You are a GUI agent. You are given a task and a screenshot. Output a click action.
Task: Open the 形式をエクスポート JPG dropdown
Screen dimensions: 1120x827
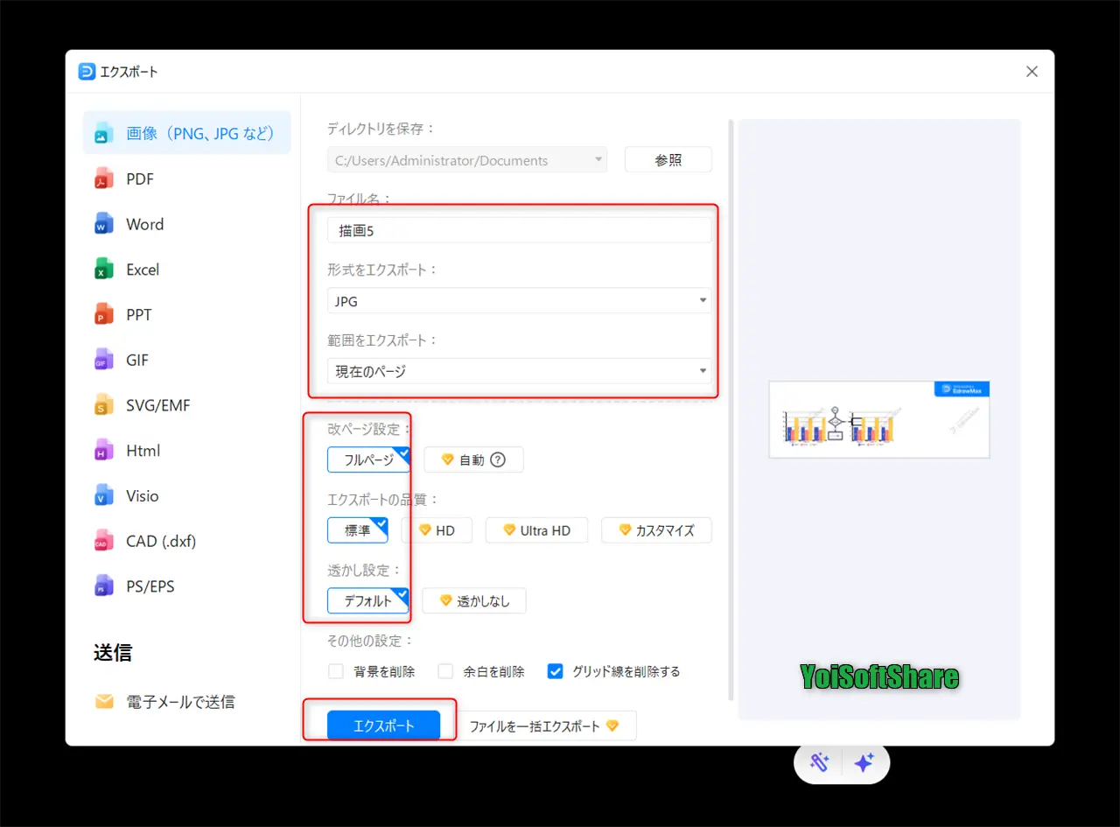point(520,301)
